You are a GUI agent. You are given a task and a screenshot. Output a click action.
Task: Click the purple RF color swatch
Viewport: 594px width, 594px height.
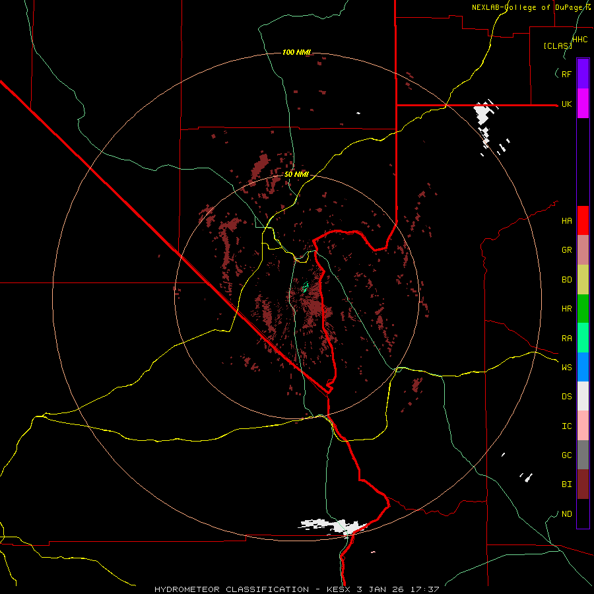(583, 73)
